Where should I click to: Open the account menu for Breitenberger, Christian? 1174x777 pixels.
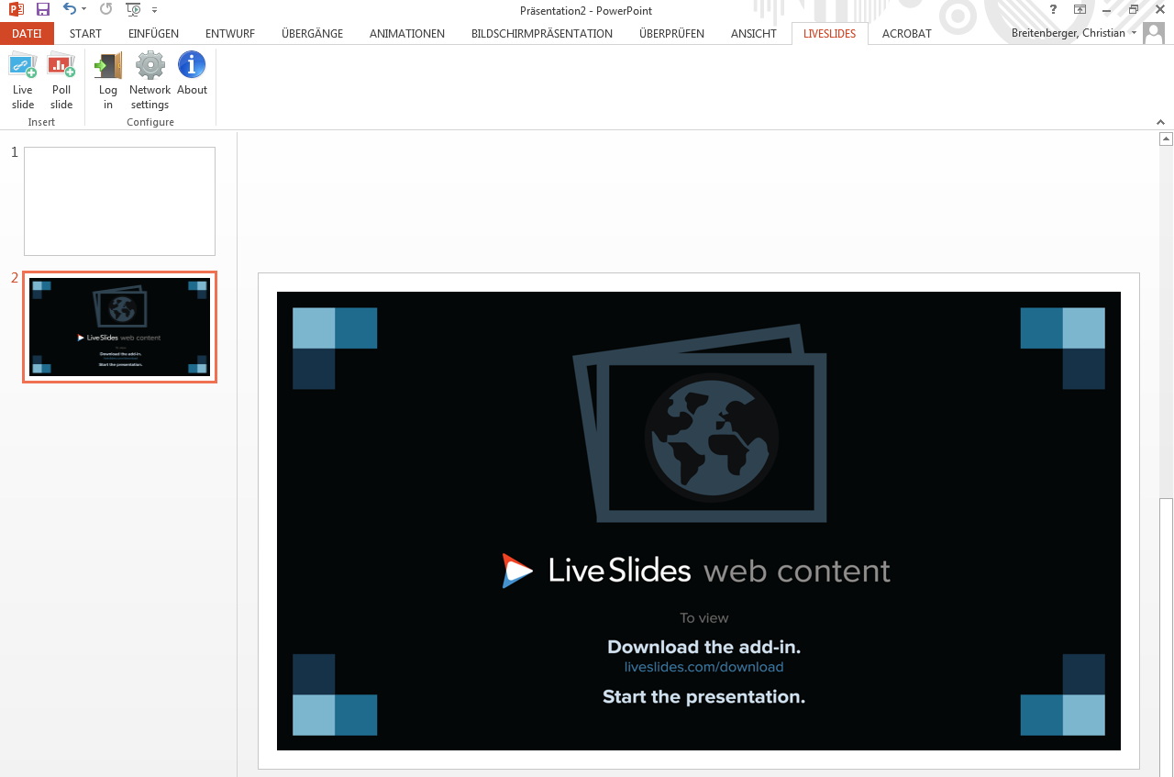tap(1074, 33)
